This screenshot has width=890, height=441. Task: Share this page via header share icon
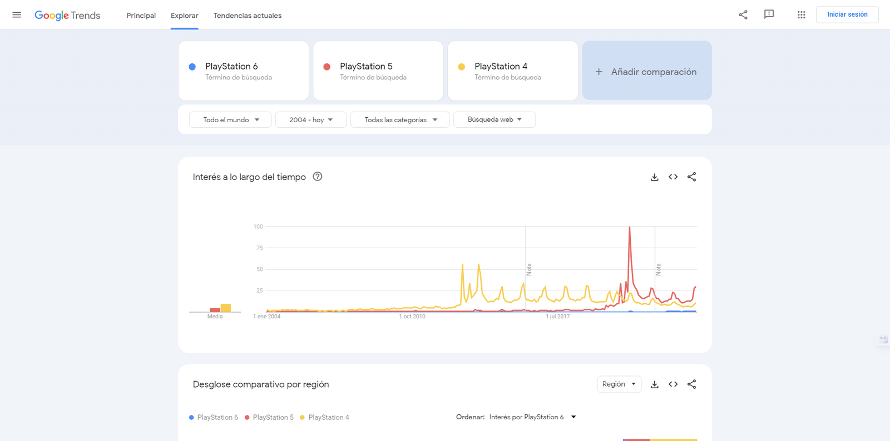[x=743, y=15]
